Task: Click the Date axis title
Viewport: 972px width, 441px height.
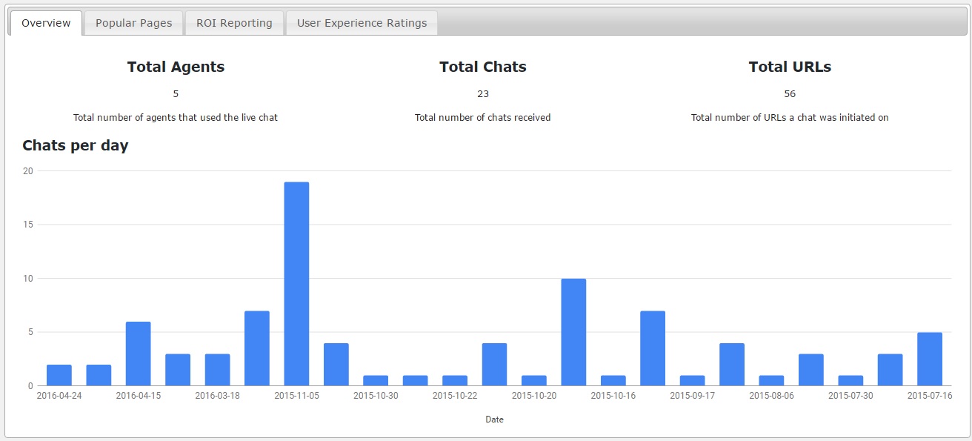Action: pyautogui.click(x=494, y=420)
